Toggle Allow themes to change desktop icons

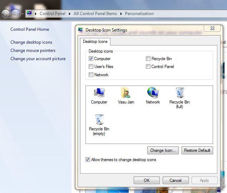coord(88,159)
